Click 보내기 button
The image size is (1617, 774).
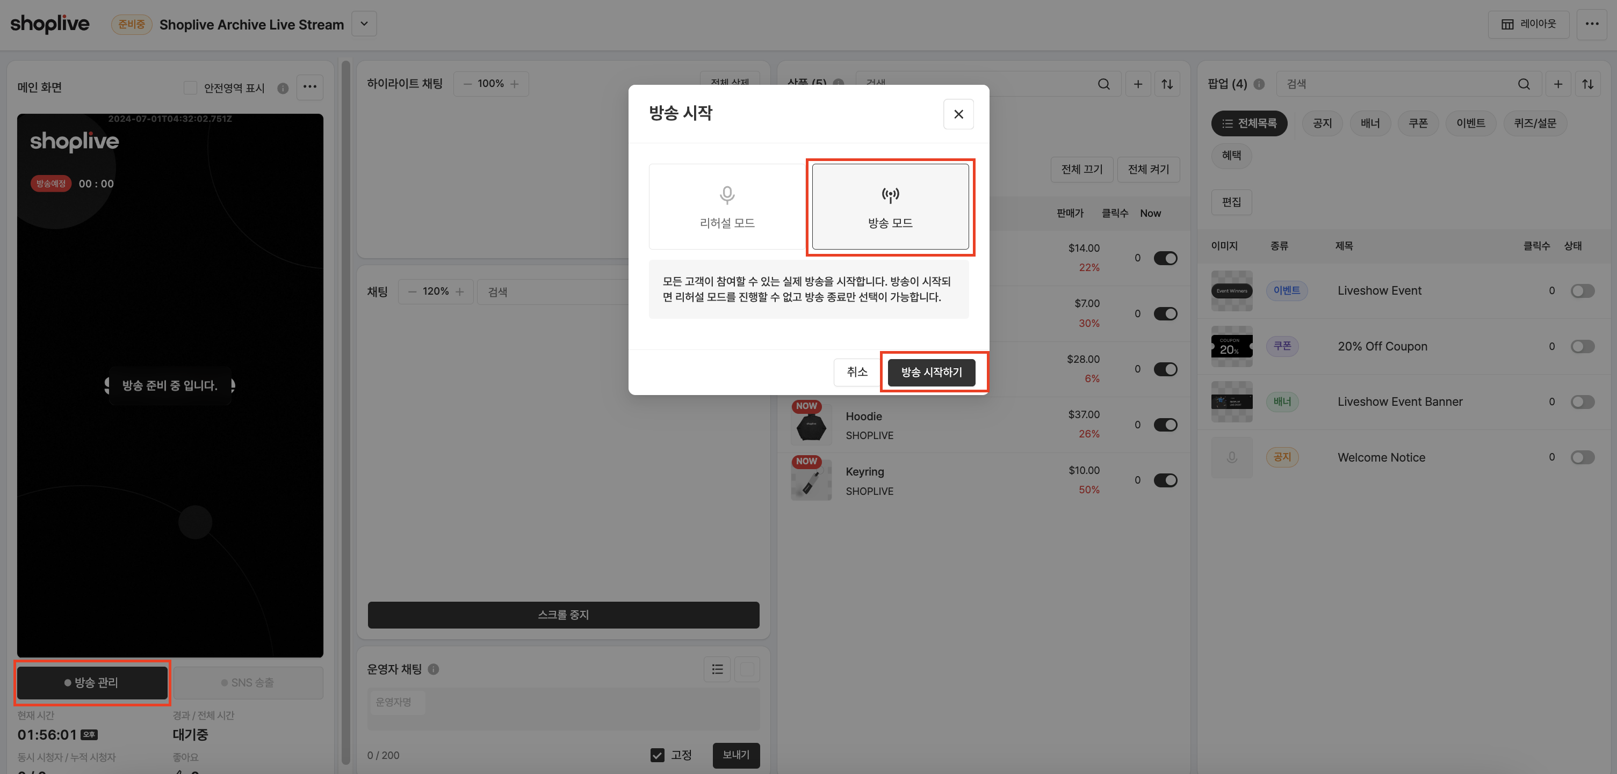coord(735,755)
